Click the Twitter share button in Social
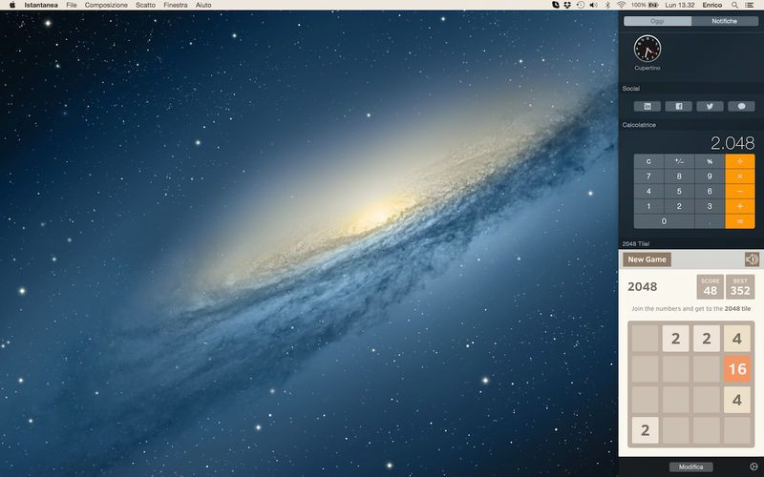The image size is (764, 477). [710, 106]
